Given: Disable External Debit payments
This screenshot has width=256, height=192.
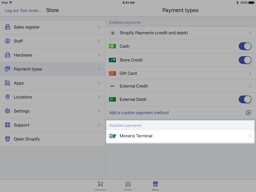Looking at the screenshot, I should 245,99.
